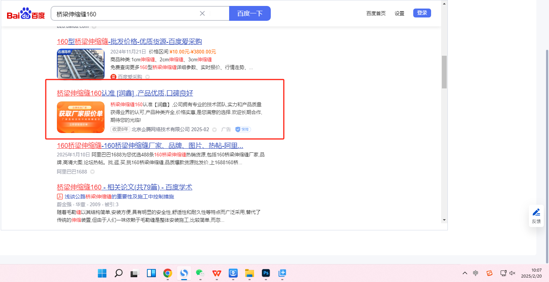Launch Photoshop from the taskbar
This screenshot has height=282, width=549.
coord(266,273)
